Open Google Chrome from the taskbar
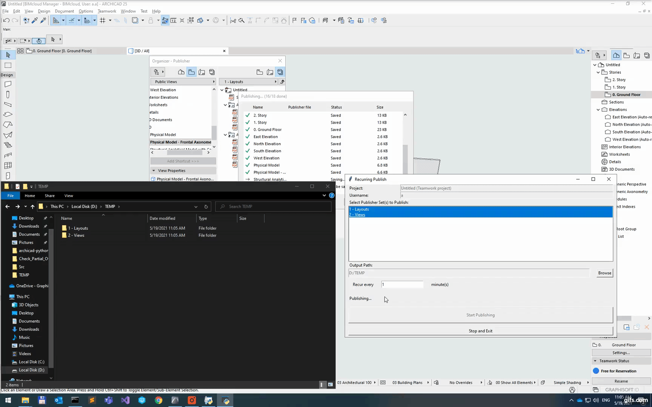Viewport: 652px width, 407px height. 158,400
